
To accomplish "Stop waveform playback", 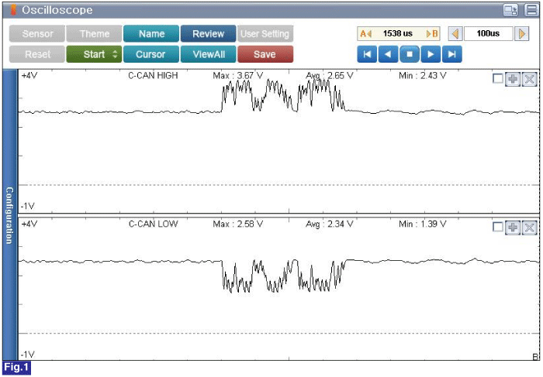I will [x=410, y=54].
